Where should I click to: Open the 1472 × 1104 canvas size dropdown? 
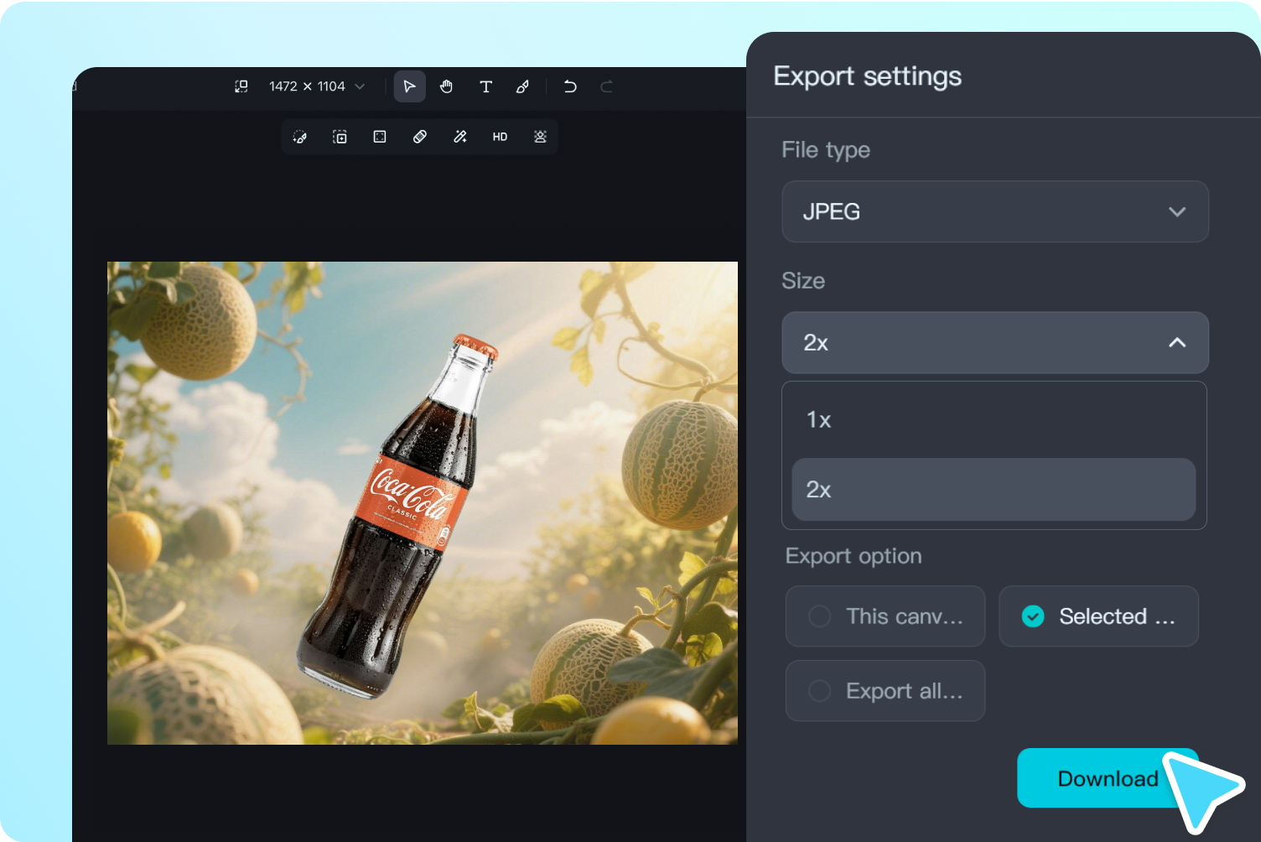point(317,86)
